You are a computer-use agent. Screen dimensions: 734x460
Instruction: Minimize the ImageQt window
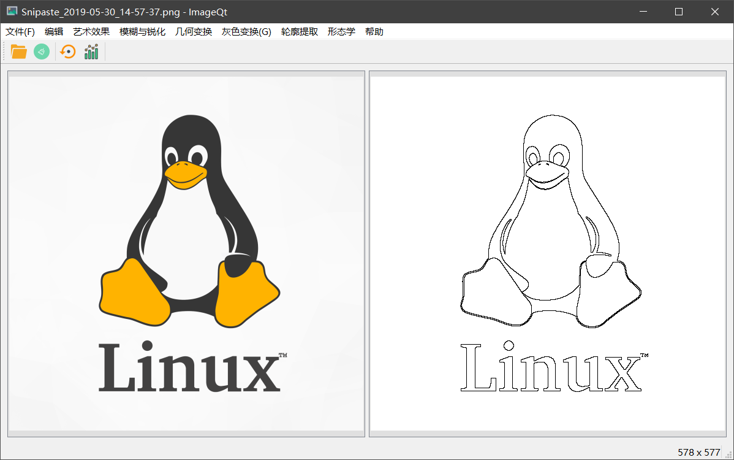pos(643,12)
